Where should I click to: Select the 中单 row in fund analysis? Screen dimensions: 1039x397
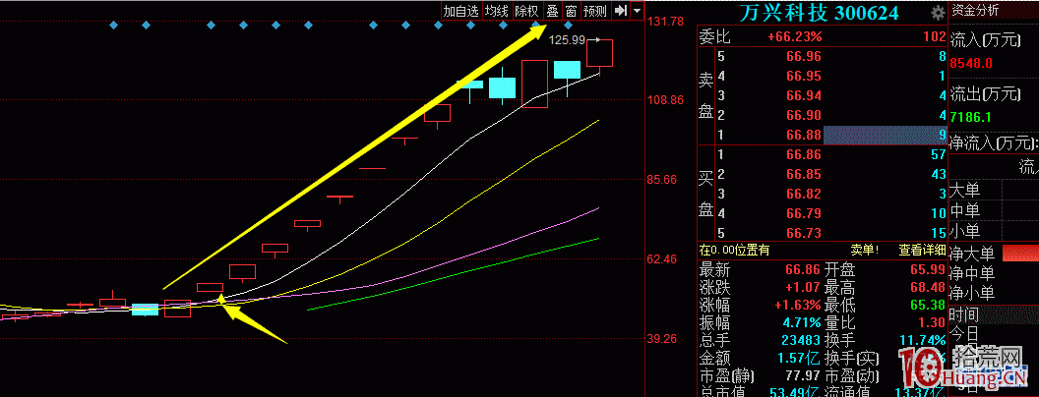994,211
